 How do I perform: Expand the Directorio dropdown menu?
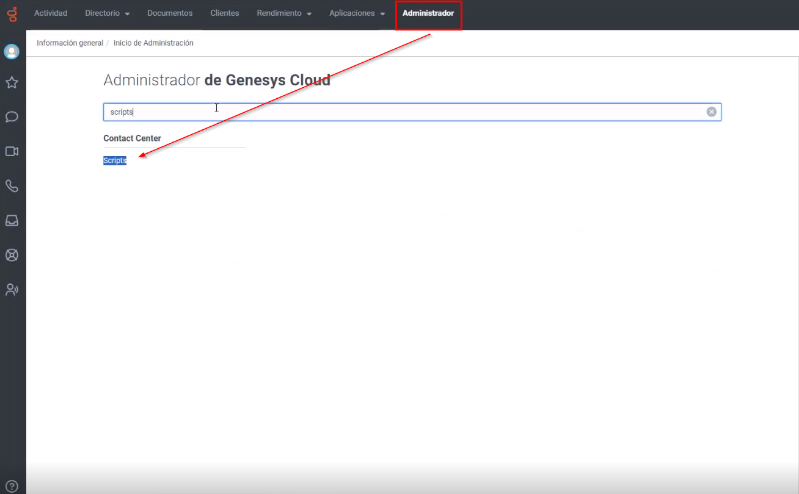coord(108,13)
